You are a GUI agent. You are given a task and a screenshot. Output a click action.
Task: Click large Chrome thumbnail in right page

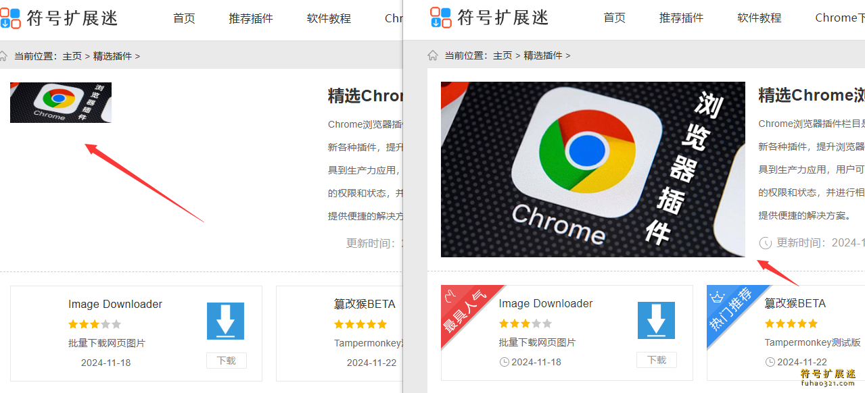coord(593,169)
